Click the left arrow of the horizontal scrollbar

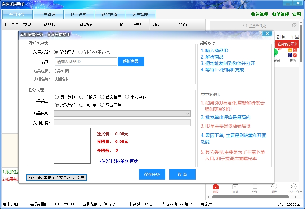(x=208, y=197)
